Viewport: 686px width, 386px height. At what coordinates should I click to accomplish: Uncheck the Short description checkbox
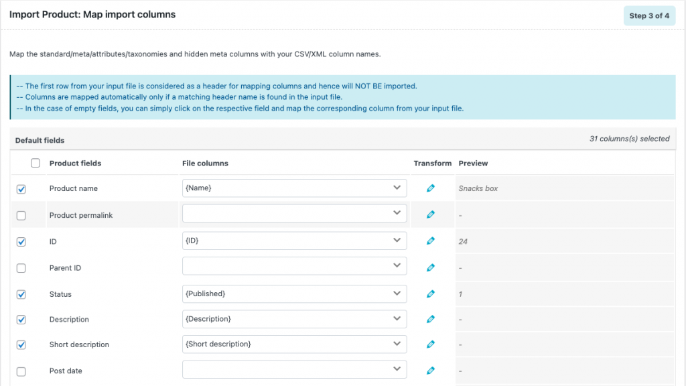coord(21,345)
